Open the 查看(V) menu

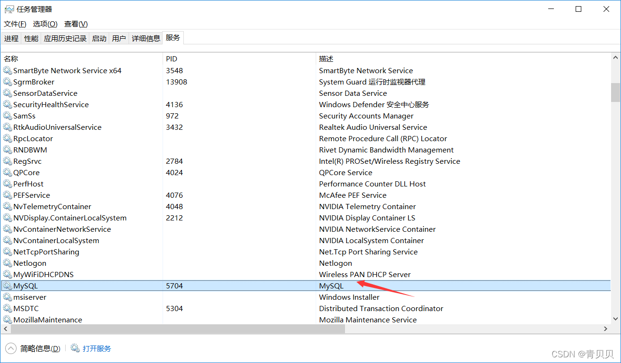(76, 24)
